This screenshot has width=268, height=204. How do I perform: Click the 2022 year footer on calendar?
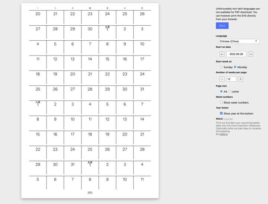pyautogui.click(x=90, y=192)
